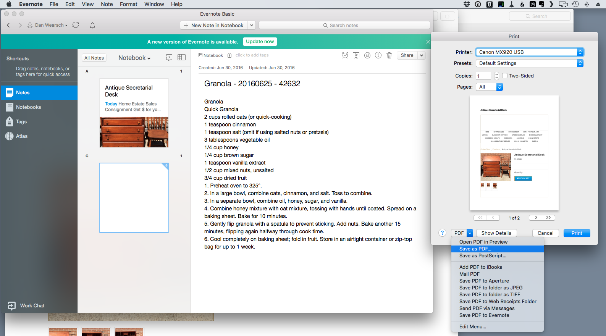Viewport: 606px width, 336px height.
Task: Click the PDF dropdown arrow button
Action: [470, 233]
